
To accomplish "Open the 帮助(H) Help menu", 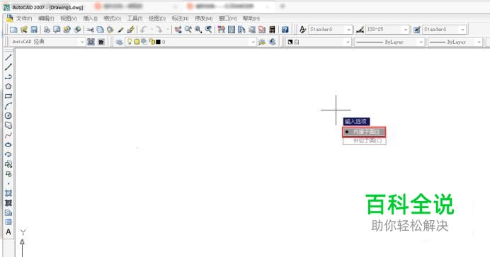I will click(251, 18).
